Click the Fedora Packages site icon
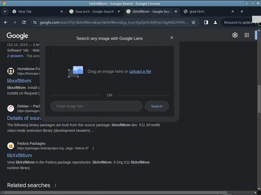 pos(11,146)
